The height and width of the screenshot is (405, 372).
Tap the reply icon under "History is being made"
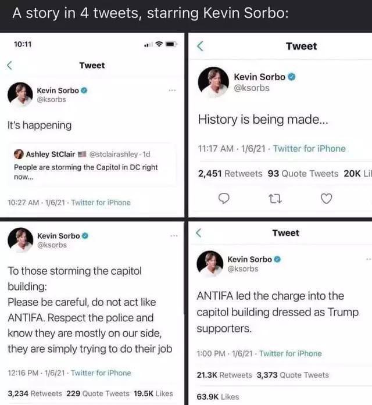[223, 199]
